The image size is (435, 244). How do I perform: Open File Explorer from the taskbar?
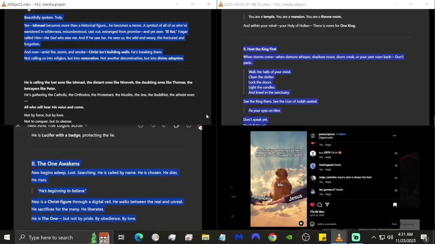205,237
